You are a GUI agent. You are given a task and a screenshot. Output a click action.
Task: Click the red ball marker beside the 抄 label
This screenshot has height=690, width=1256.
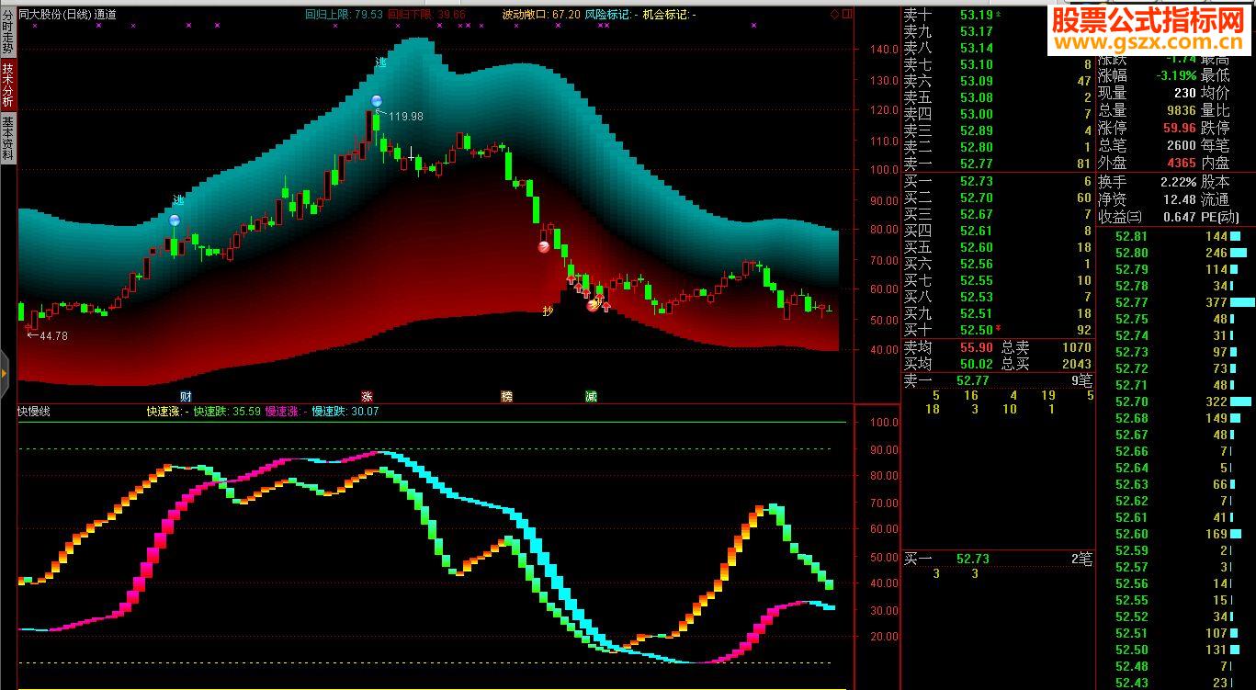pos(593,305)
